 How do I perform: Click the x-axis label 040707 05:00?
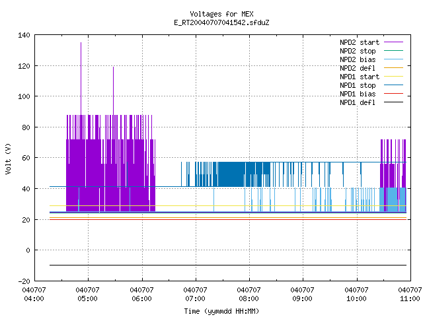click(x=88, y=295)
